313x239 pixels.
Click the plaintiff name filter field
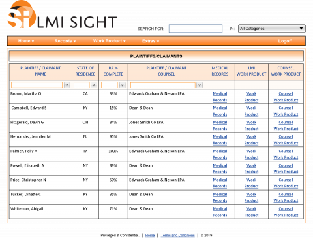[x=37, y=85]
